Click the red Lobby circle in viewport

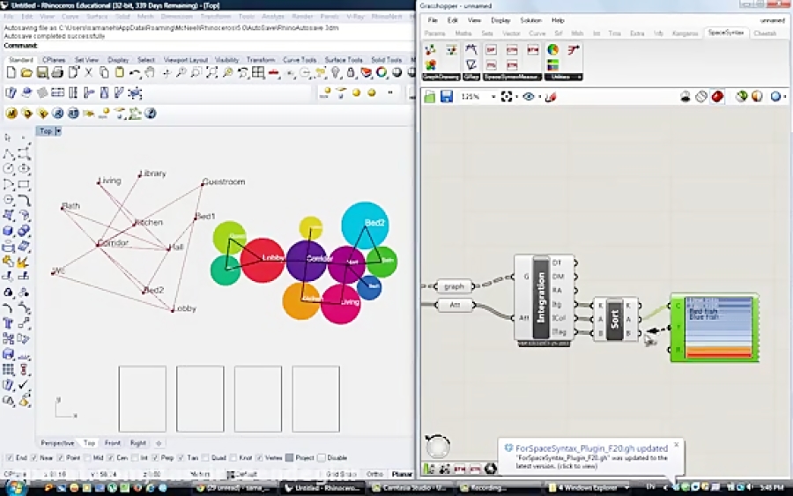click(262, 260)
